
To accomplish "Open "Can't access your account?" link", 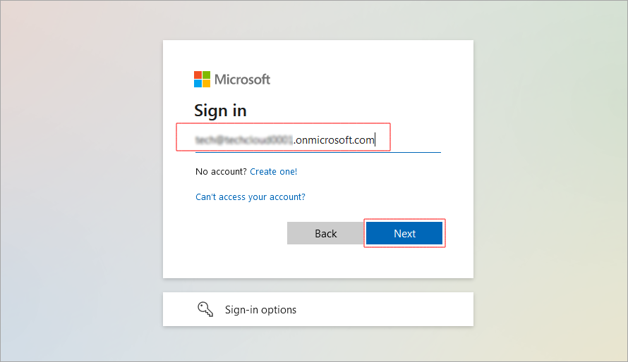I will [x=250, y=197].
